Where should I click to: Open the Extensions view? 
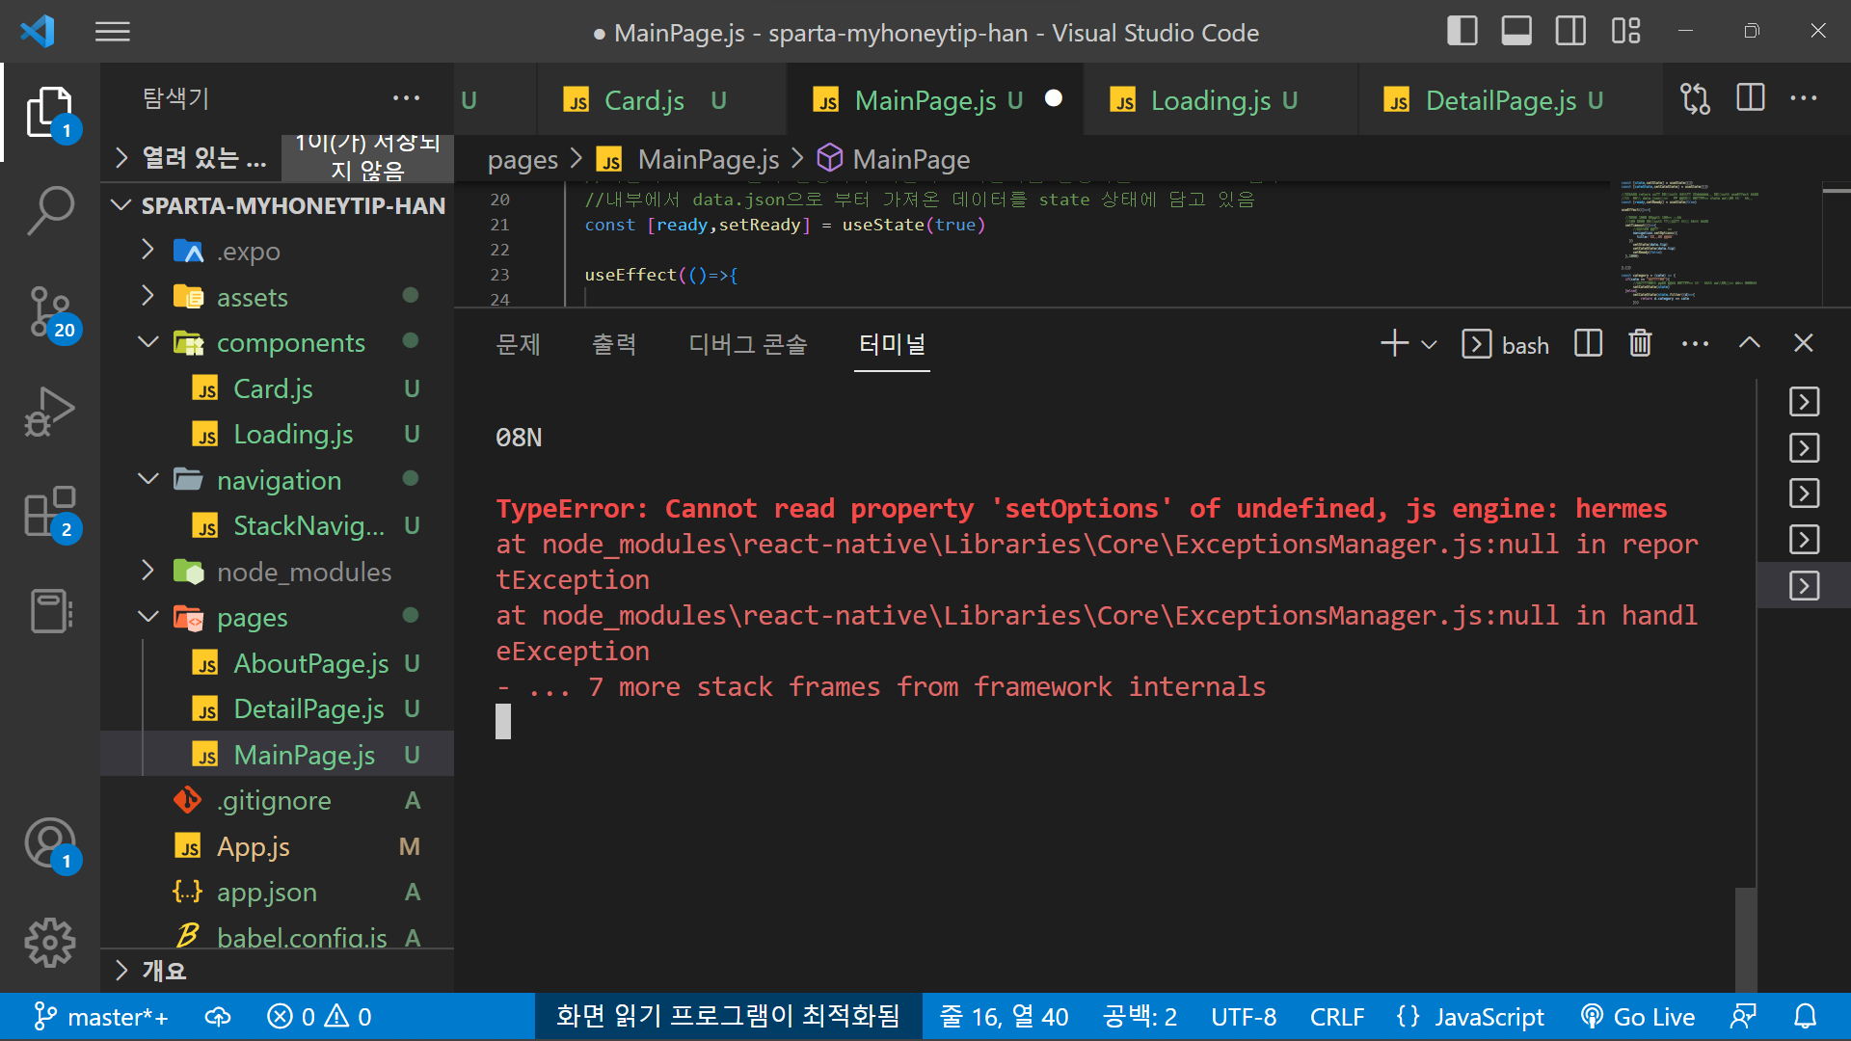tap(50, 512)
